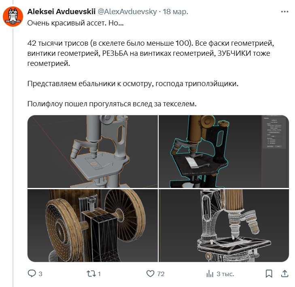Click the 18 мар. date link

[175, 12]
